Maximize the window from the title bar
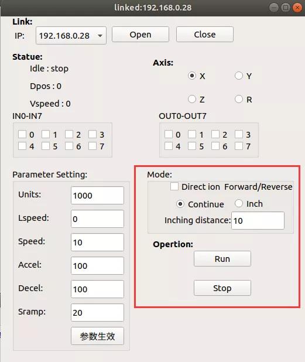Image resolution: width=305 pixels, height=362 pixels. [286, 8]
